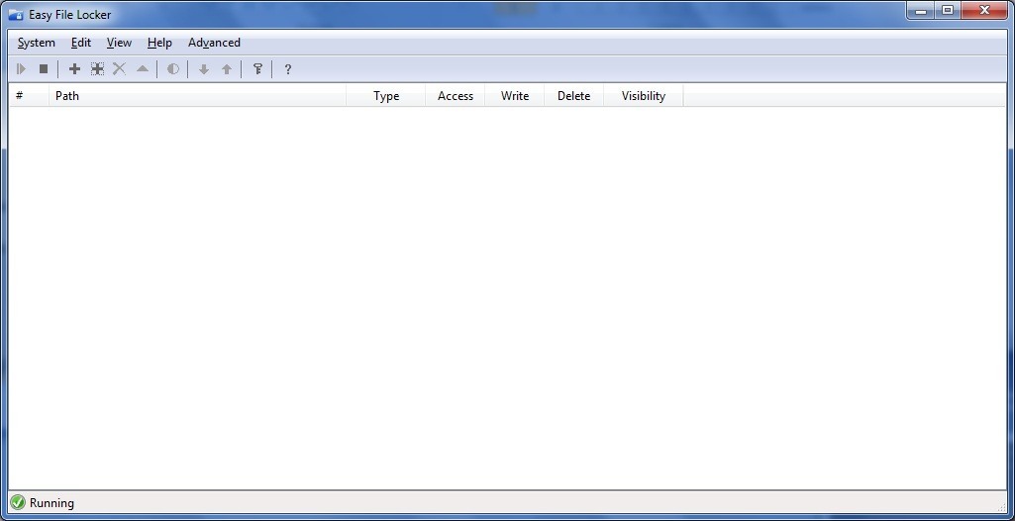Viewport: 1015px width, 521px height.
Task: Maximize the Easy File Locker window
Action: coord(948,10)
